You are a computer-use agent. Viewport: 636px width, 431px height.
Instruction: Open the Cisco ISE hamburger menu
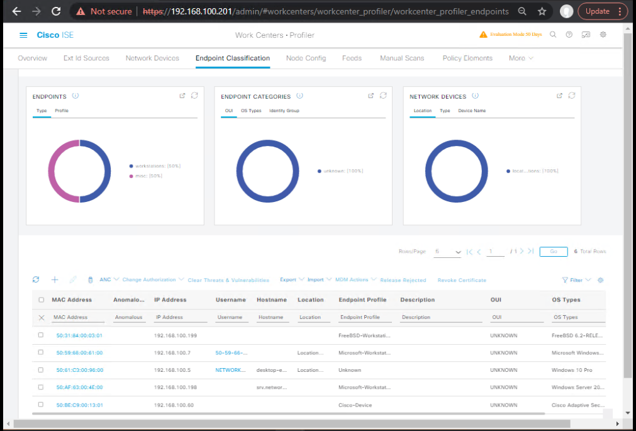(24, 35)
